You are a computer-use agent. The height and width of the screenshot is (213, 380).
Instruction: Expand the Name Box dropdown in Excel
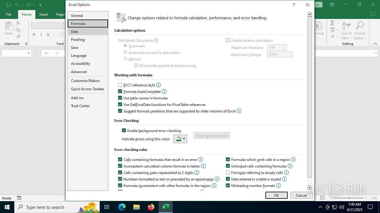click(x=28, y=53)
